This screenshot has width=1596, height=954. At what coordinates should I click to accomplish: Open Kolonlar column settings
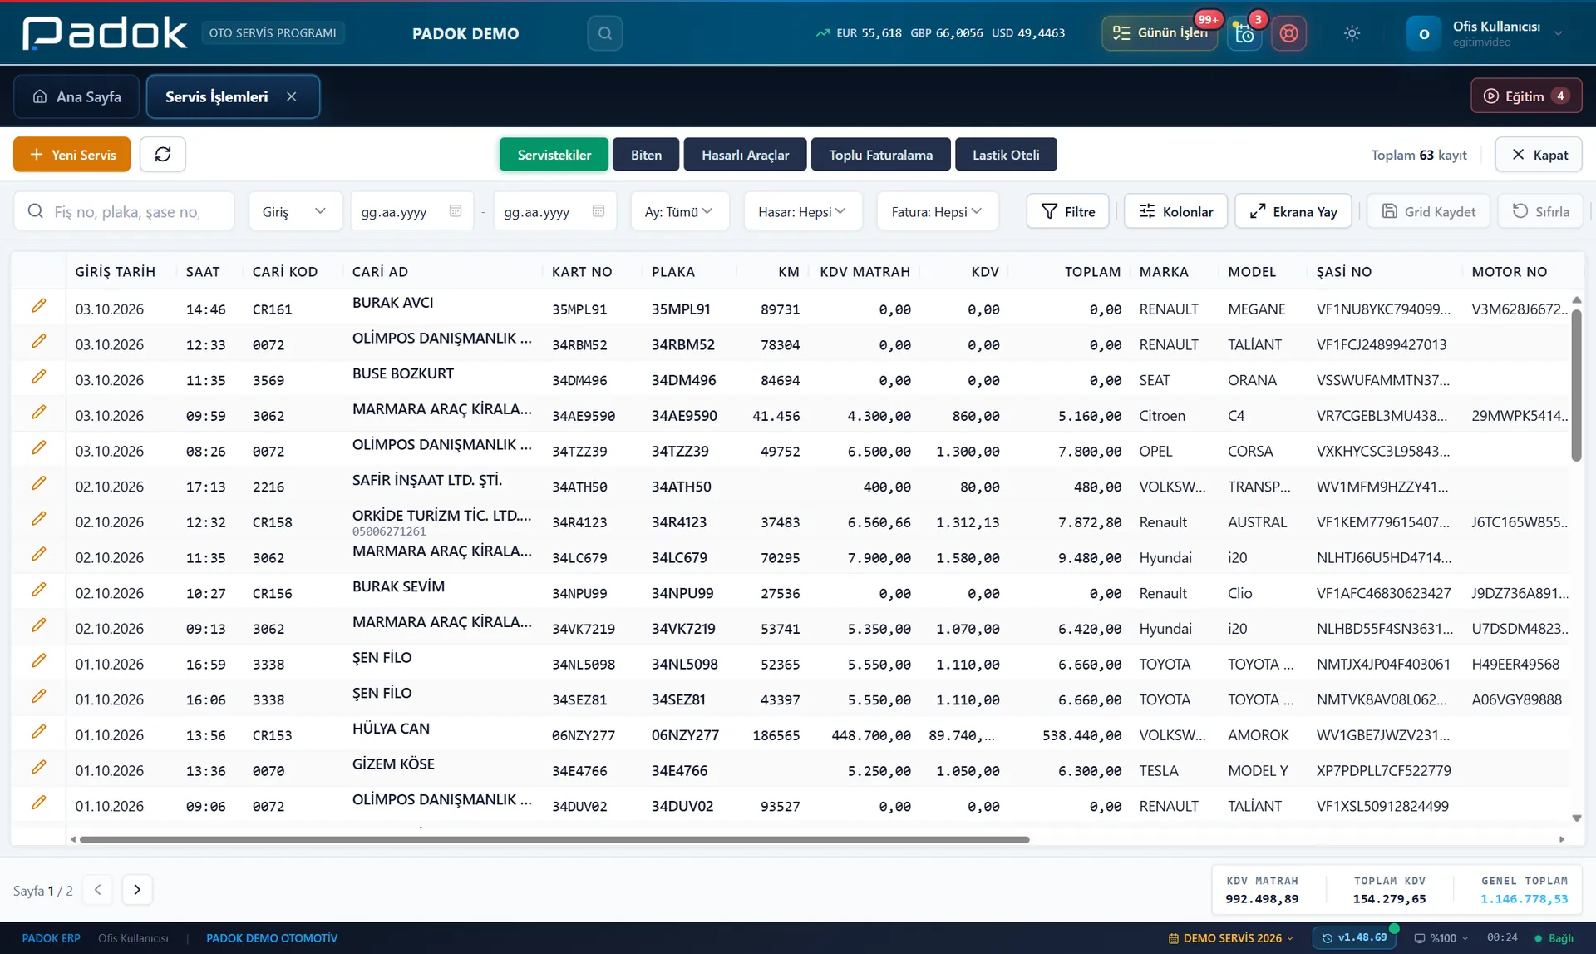1175,211
